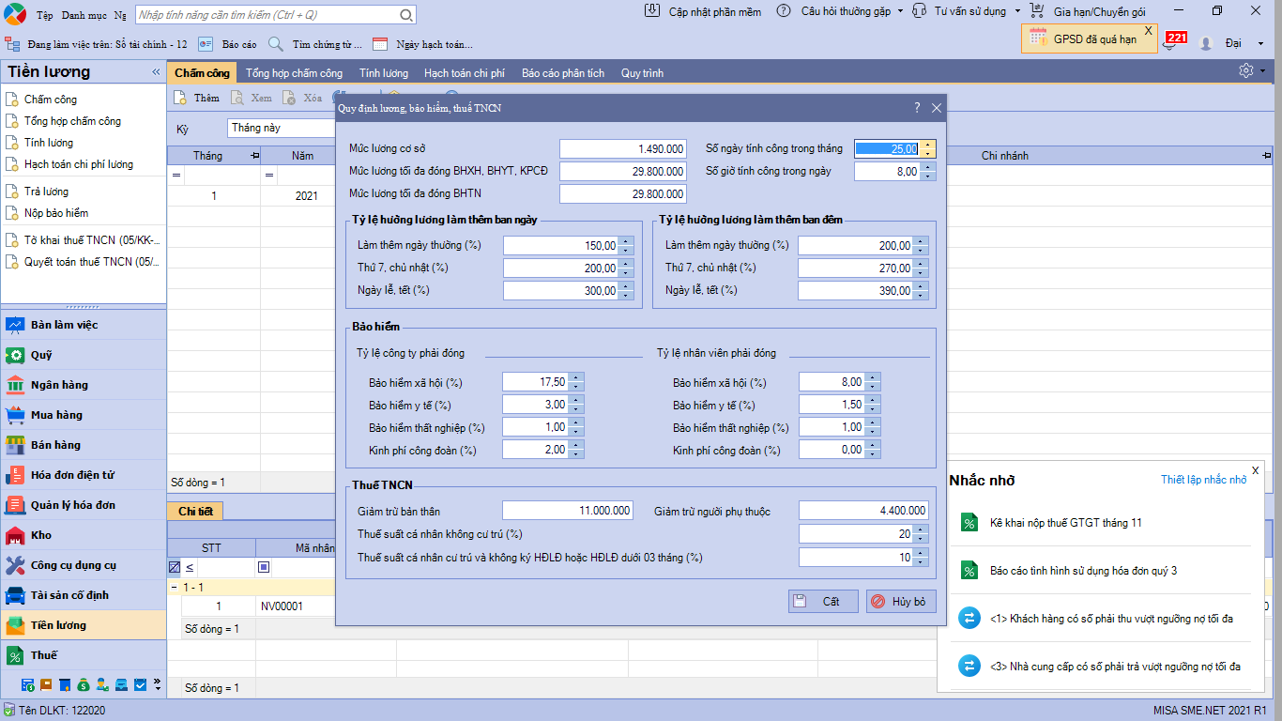Open user Đại account dropdown arrow
The width and height of the screenshot is (1282, 721).
pyautogui.click(x=1260, y=43)
